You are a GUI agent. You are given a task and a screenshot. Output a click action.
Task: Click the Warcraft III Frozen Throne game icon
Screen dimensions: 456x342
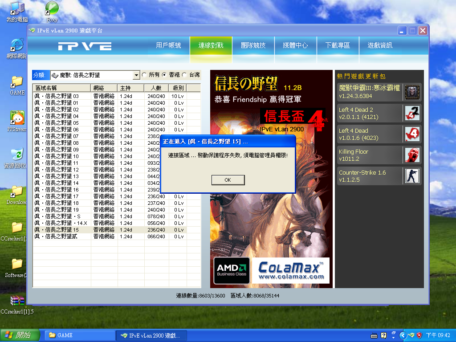pyautogui.click(x=412, y=92)
